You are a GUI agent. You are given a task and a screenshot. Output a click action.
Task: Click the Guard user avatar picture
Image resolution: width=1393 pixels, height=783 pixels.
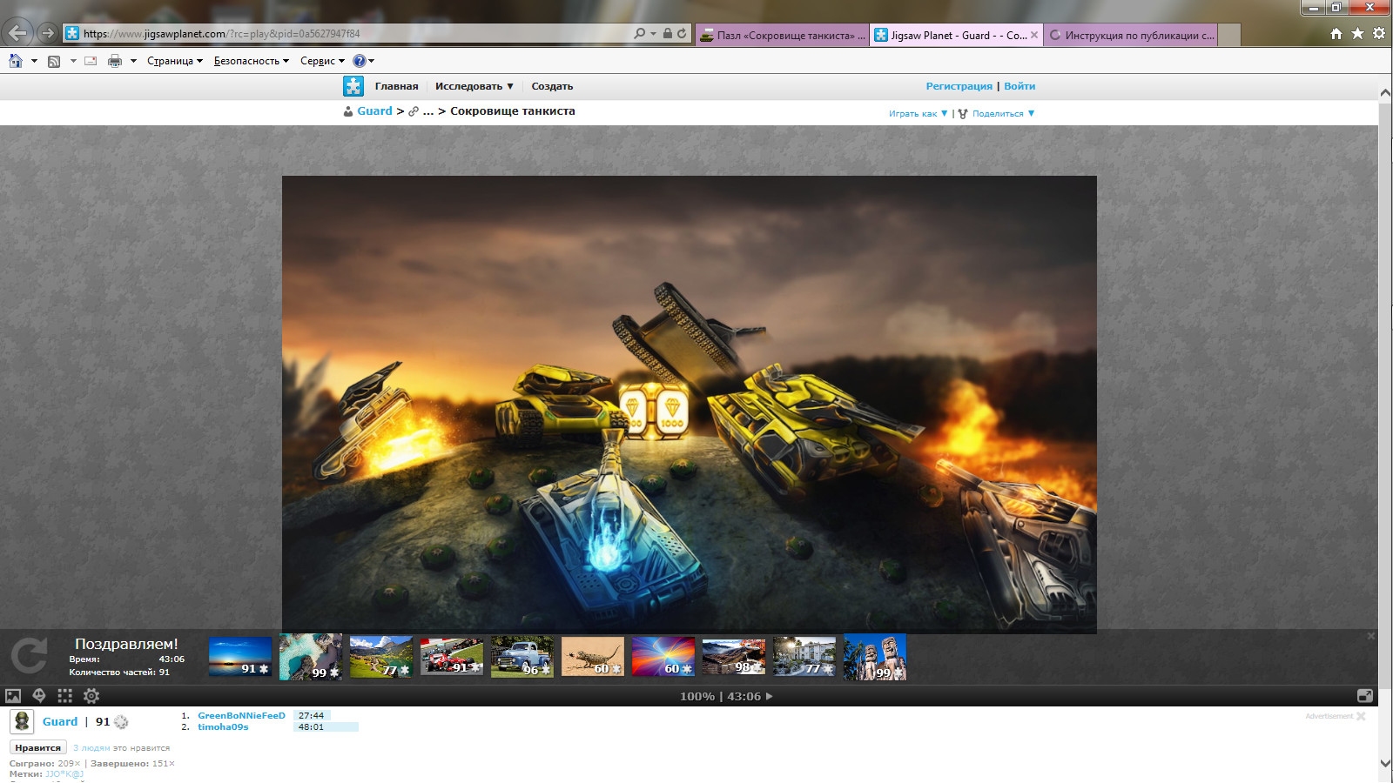22,721
